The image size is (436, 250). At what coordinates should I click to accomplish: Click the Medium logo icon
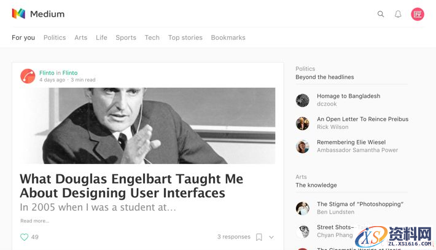[x=18, y=14]
